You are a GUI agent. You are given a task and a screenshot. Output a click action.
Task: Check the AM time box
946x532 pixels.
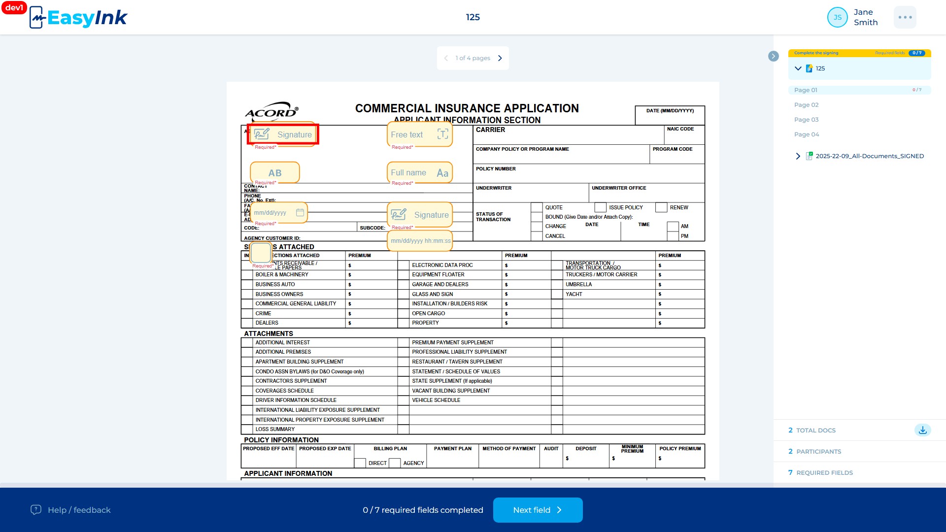tap(673, 227)
